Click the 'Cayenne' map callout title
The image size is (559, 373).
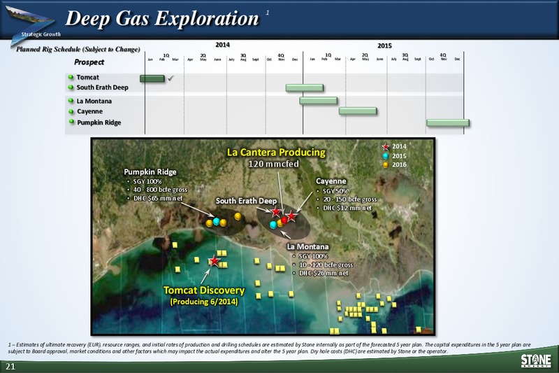[331, 181]
